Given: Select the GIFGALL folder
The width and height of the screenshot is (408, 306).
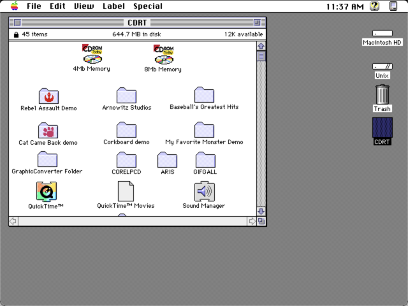Looking at the screenshot, I should (x=205, y=160).
